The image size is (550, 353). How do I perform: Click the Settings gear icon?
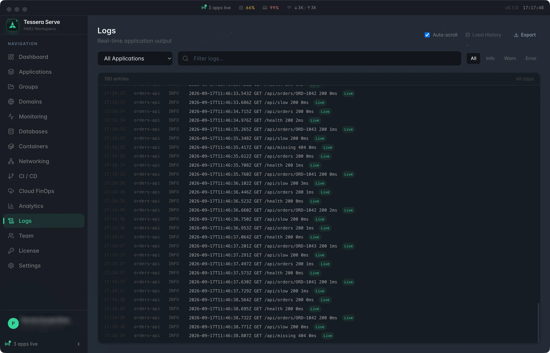tap(11, 266)
